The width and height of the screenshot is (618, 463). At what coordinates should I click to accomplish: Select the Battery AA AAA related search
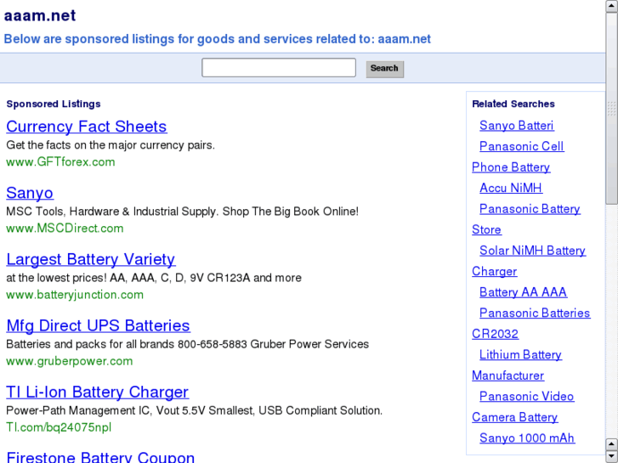(x=524, y=292)
